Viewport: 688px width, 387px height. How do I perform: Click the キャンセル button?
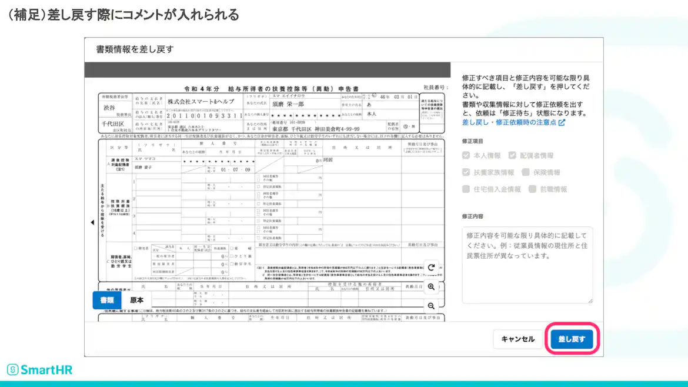tap(518, 339)
